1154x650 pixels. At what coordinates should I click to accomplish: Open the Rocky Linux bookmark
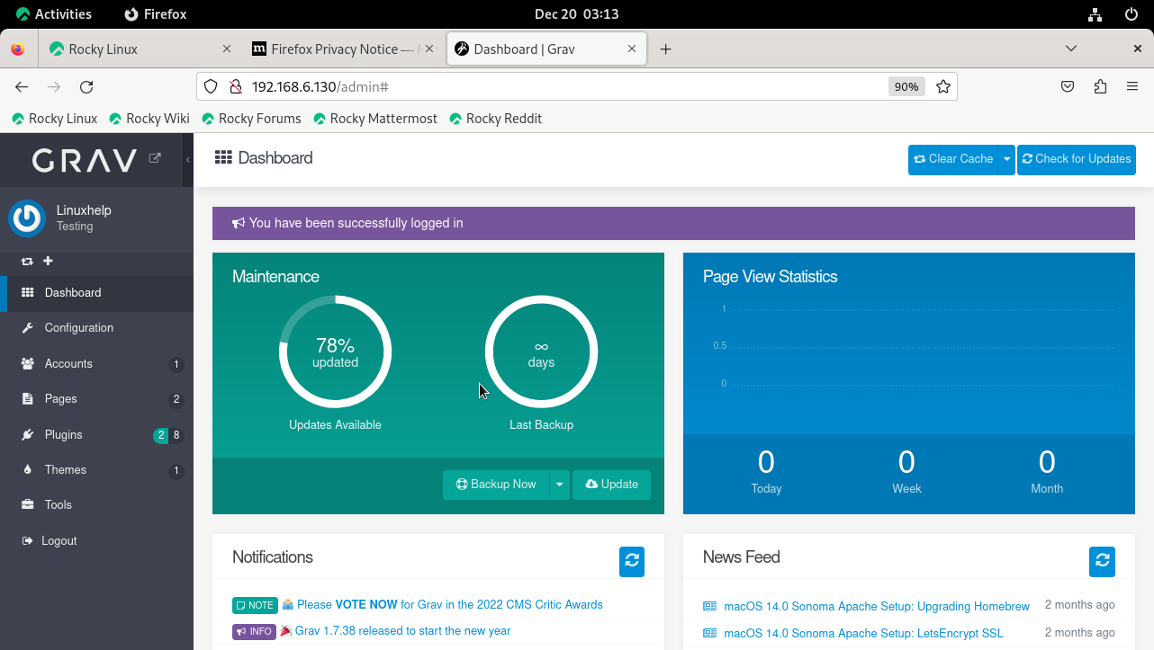55,119
